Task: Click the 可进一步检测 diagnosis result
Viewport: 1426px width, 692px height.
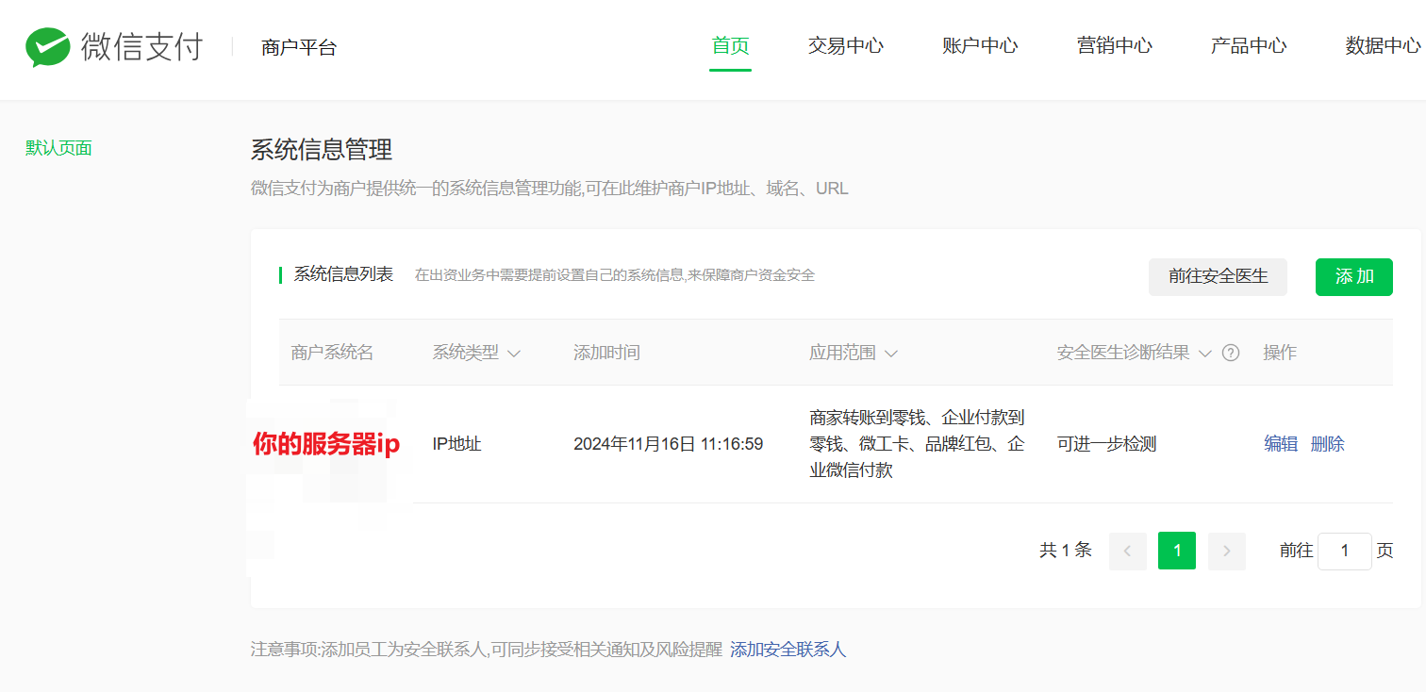Action: (x=1106, y=444)
